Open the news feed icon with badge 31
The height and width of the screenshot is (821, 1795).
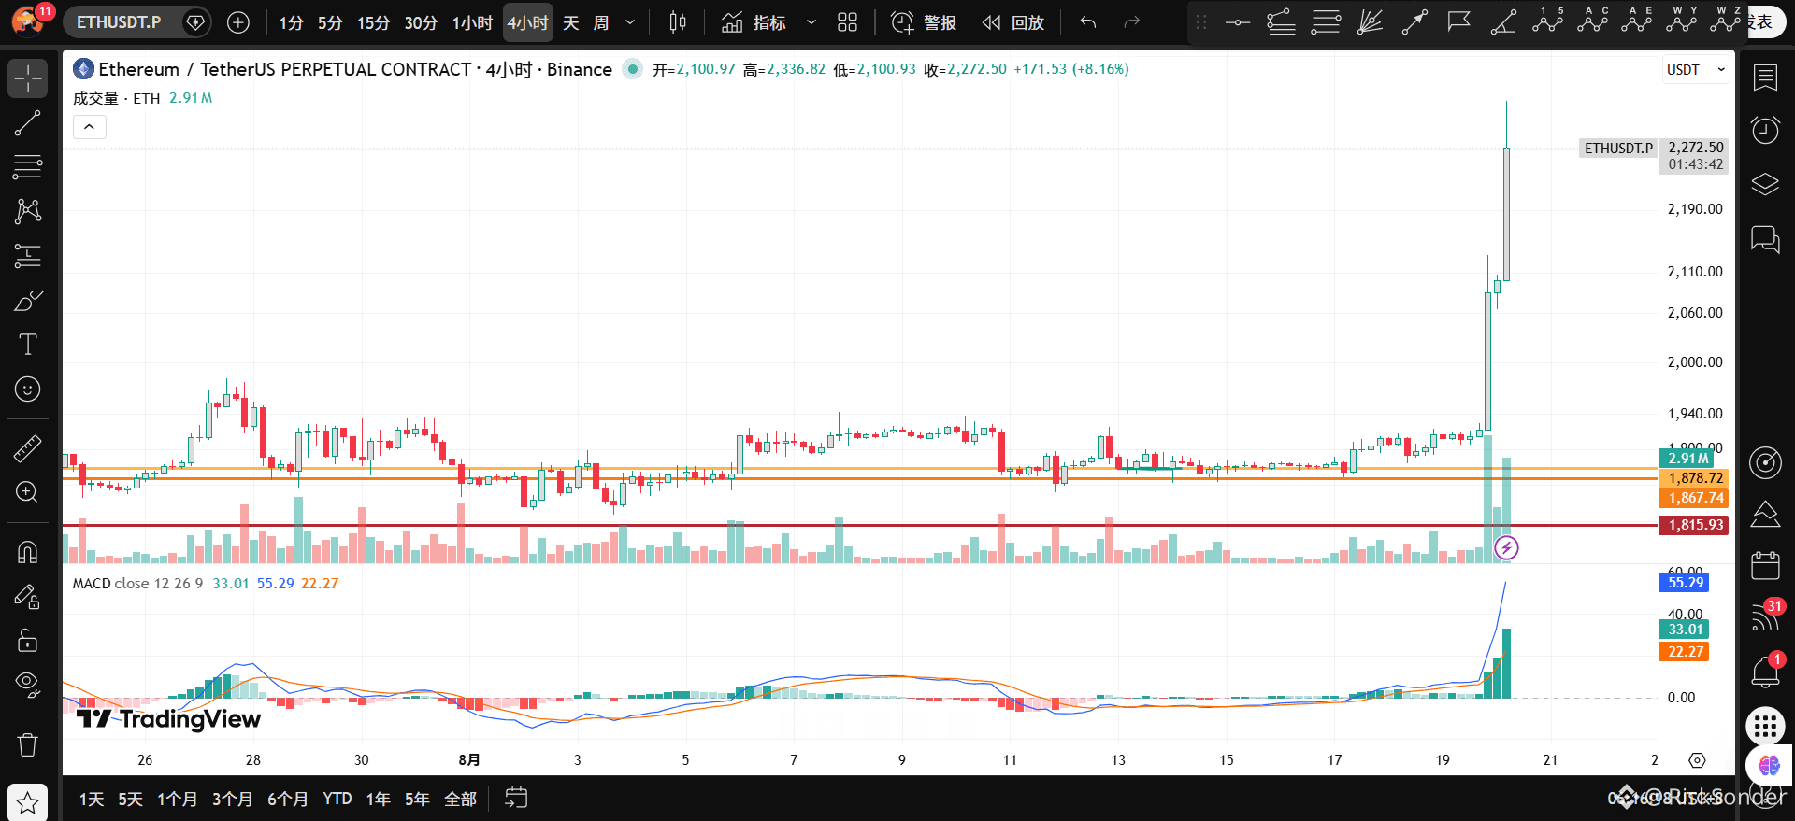click(x=1765, y=617)
